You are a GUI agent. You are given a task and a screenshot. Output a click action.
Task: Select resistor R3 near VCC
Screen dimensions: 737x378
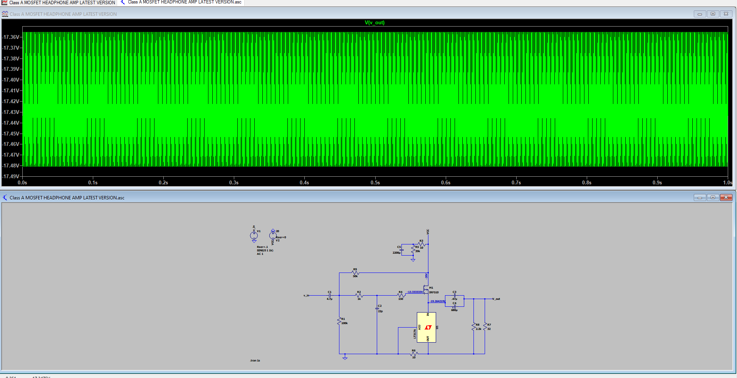pos(421,244)
